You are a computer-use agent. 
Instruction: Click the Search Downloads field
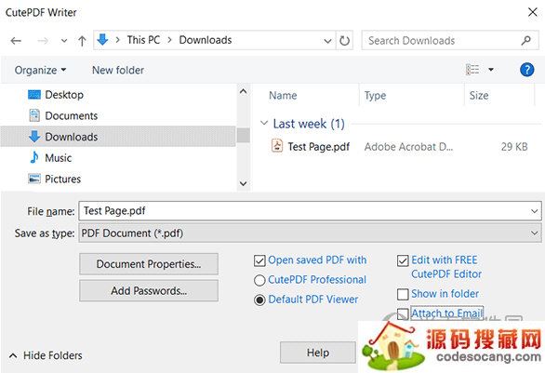450,40
